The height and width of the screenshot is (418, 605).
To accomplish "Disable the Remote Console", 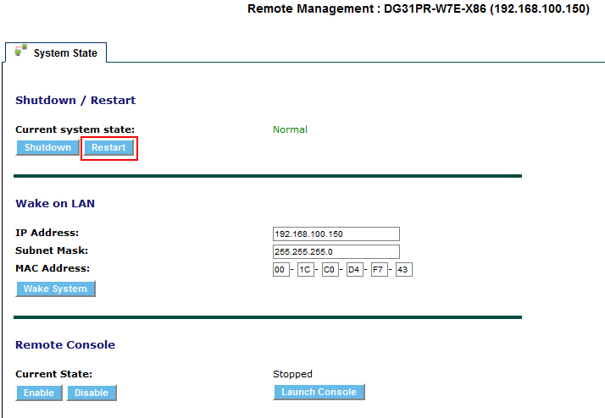I will [92, 393].
